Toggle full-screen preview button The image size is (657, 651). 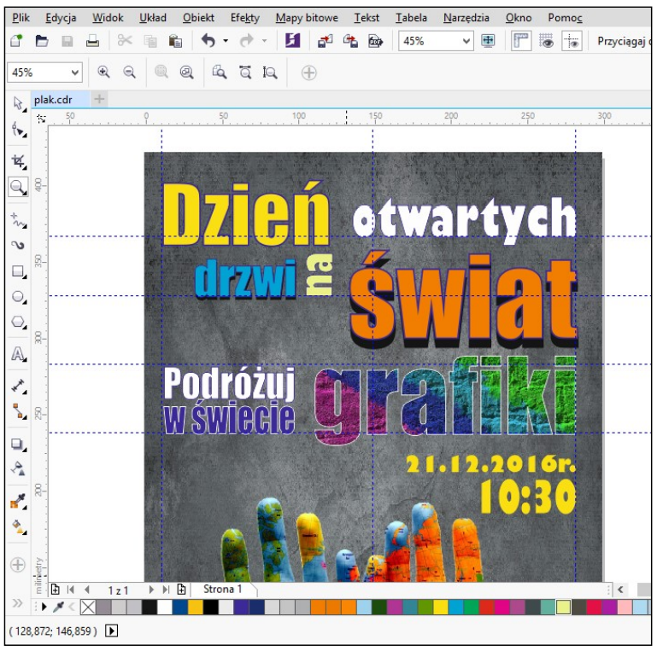pos(489,41)
